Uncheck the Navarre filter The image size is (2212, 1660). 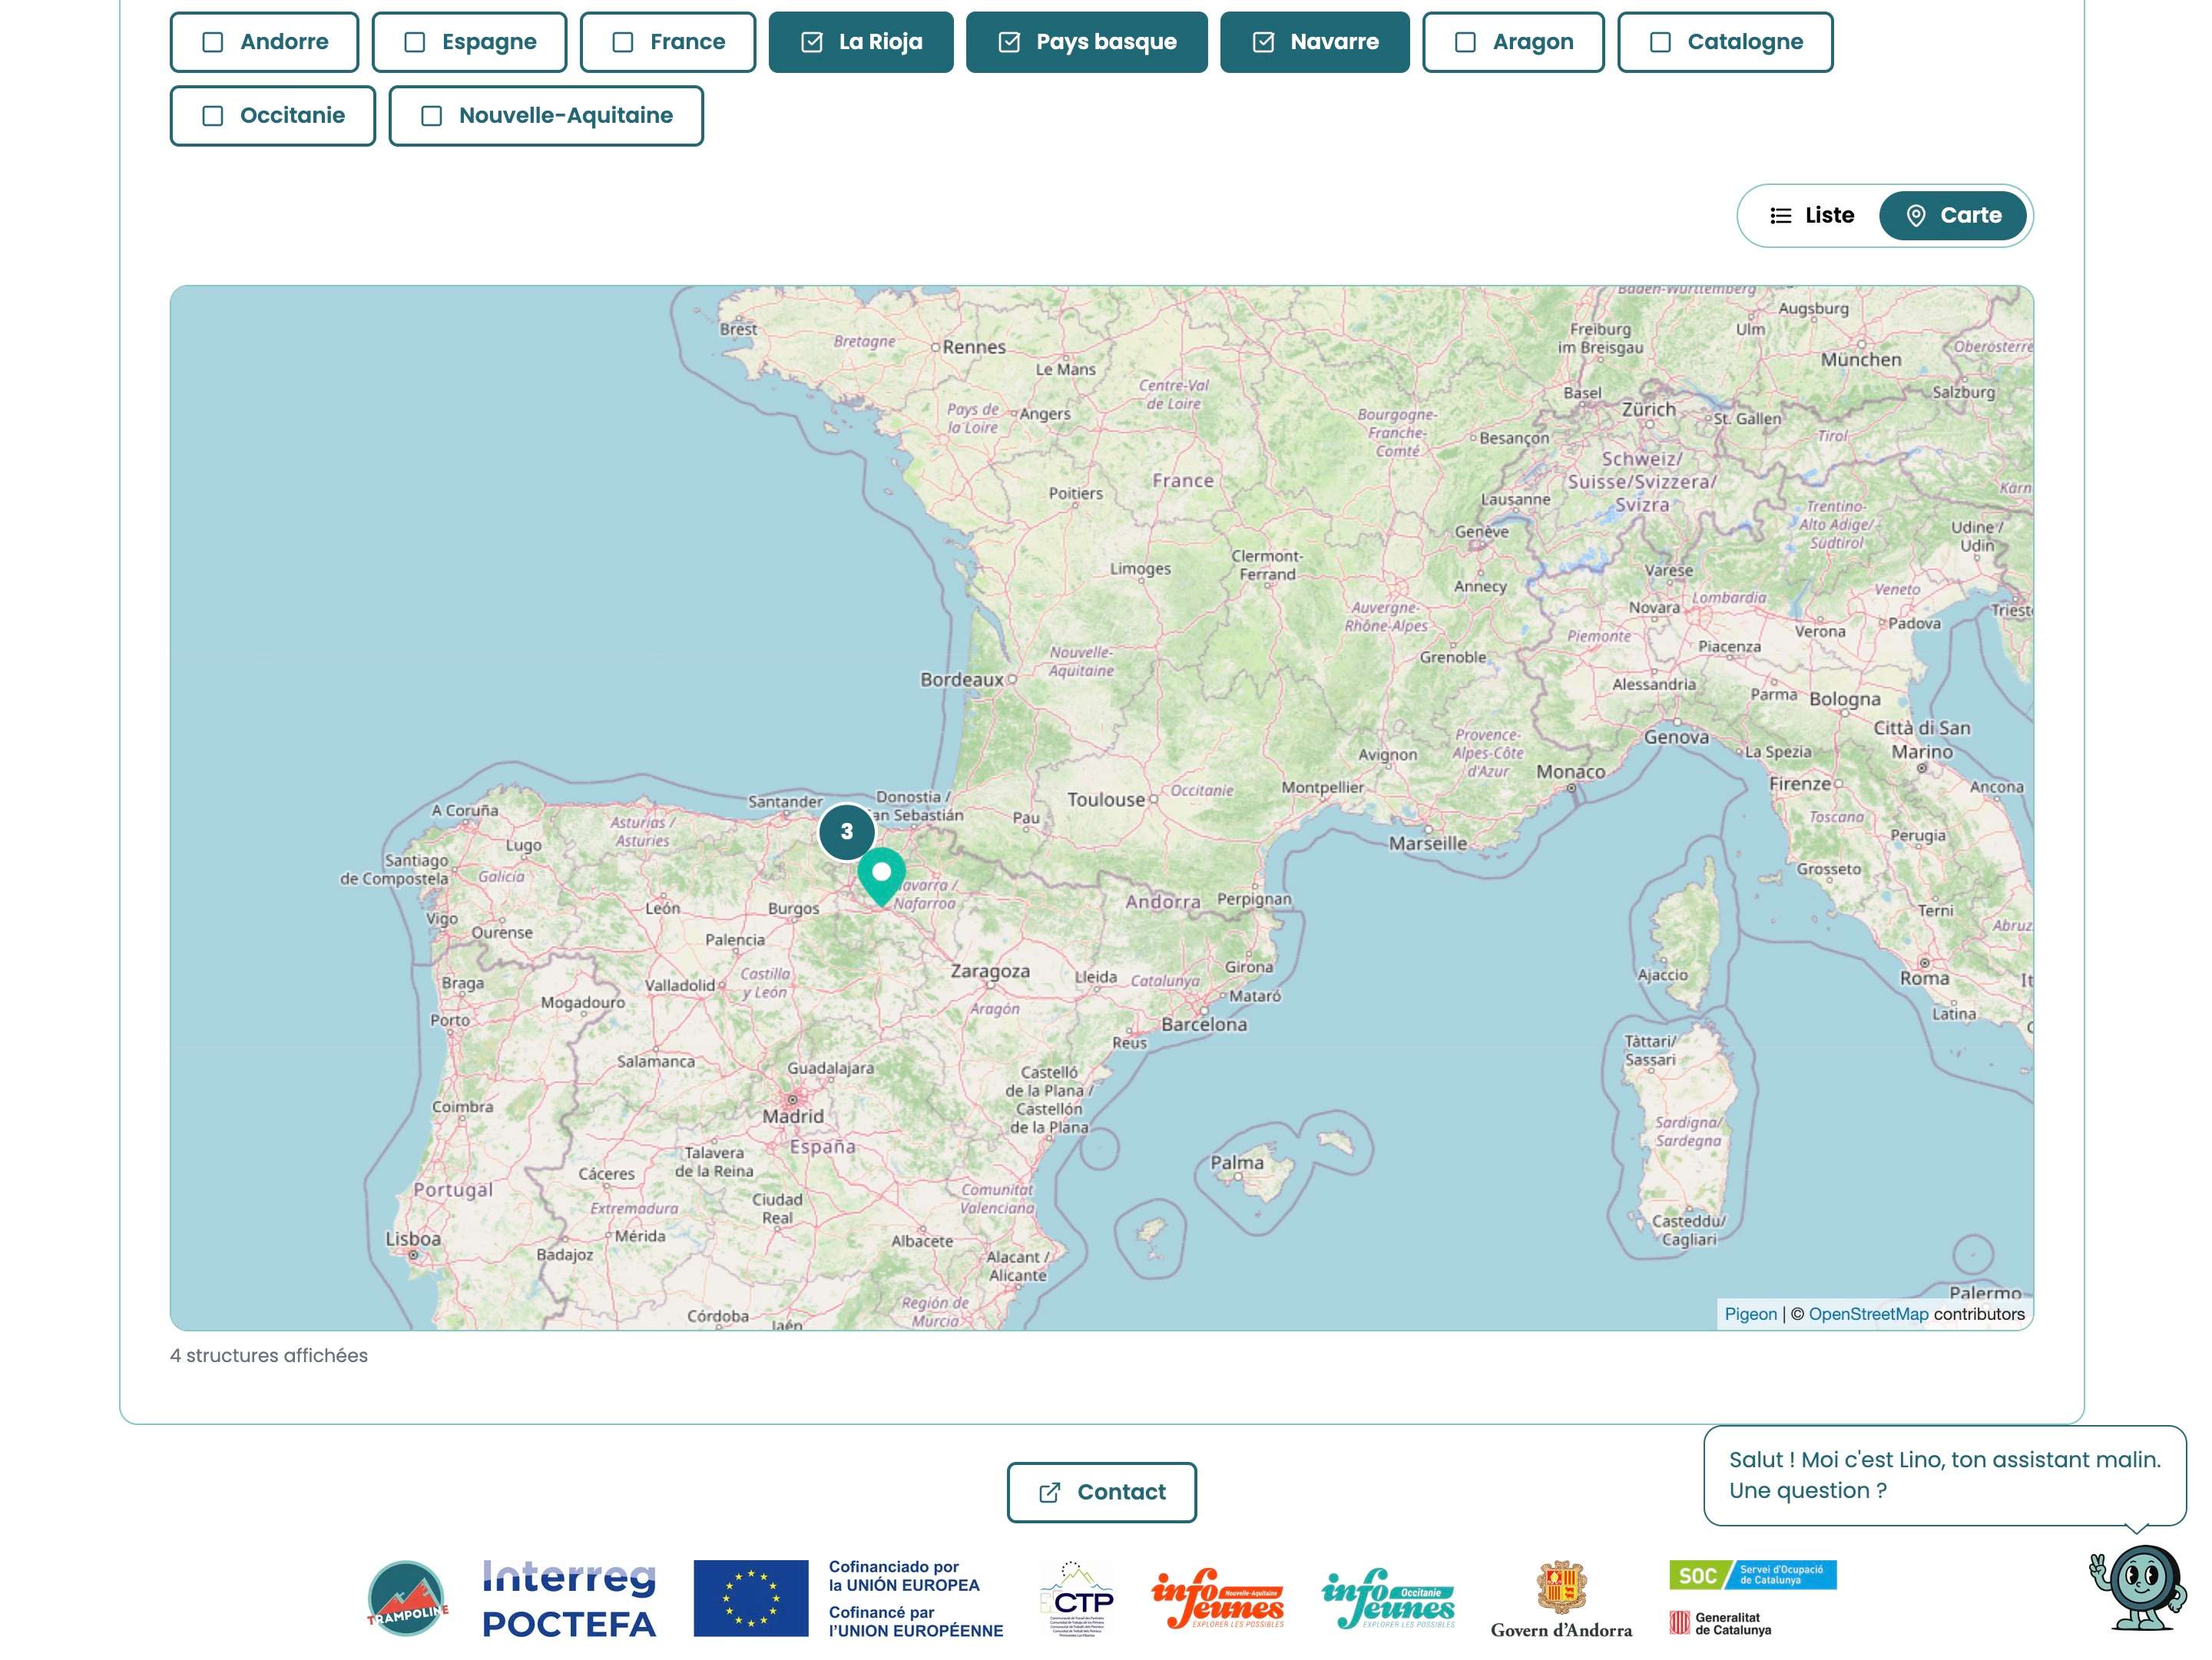1315,42
